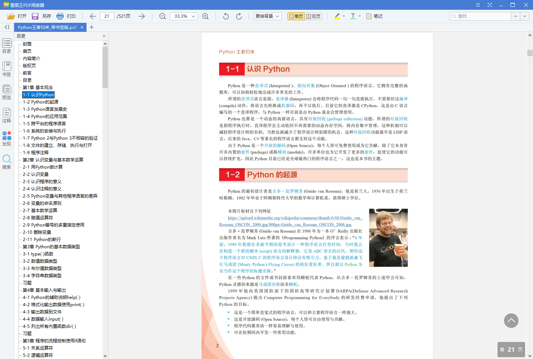Zoom in with the plus magnifier
This screenshot has height=359, width=533.
[x=205, y=16]
